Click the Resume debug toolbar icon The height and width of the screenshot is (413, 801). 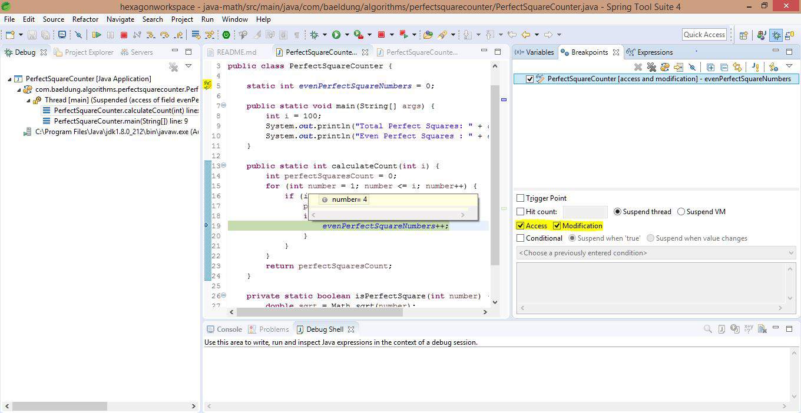point(97,35)
